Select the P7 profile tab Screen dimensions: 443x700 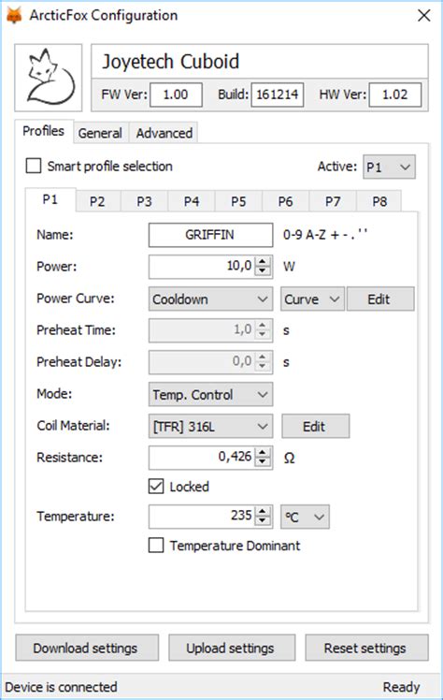[x=333, y=201]
